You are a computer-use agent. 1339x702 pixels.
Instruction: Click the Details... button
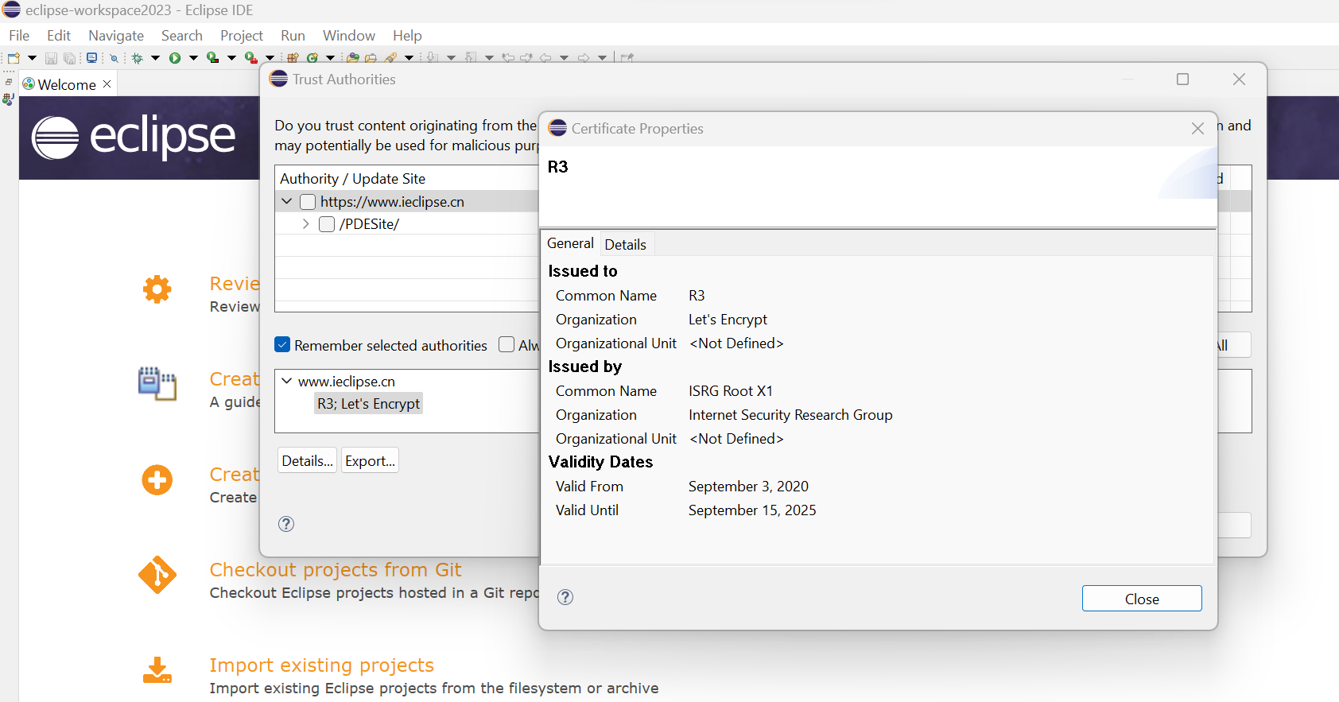coord(308,460)
